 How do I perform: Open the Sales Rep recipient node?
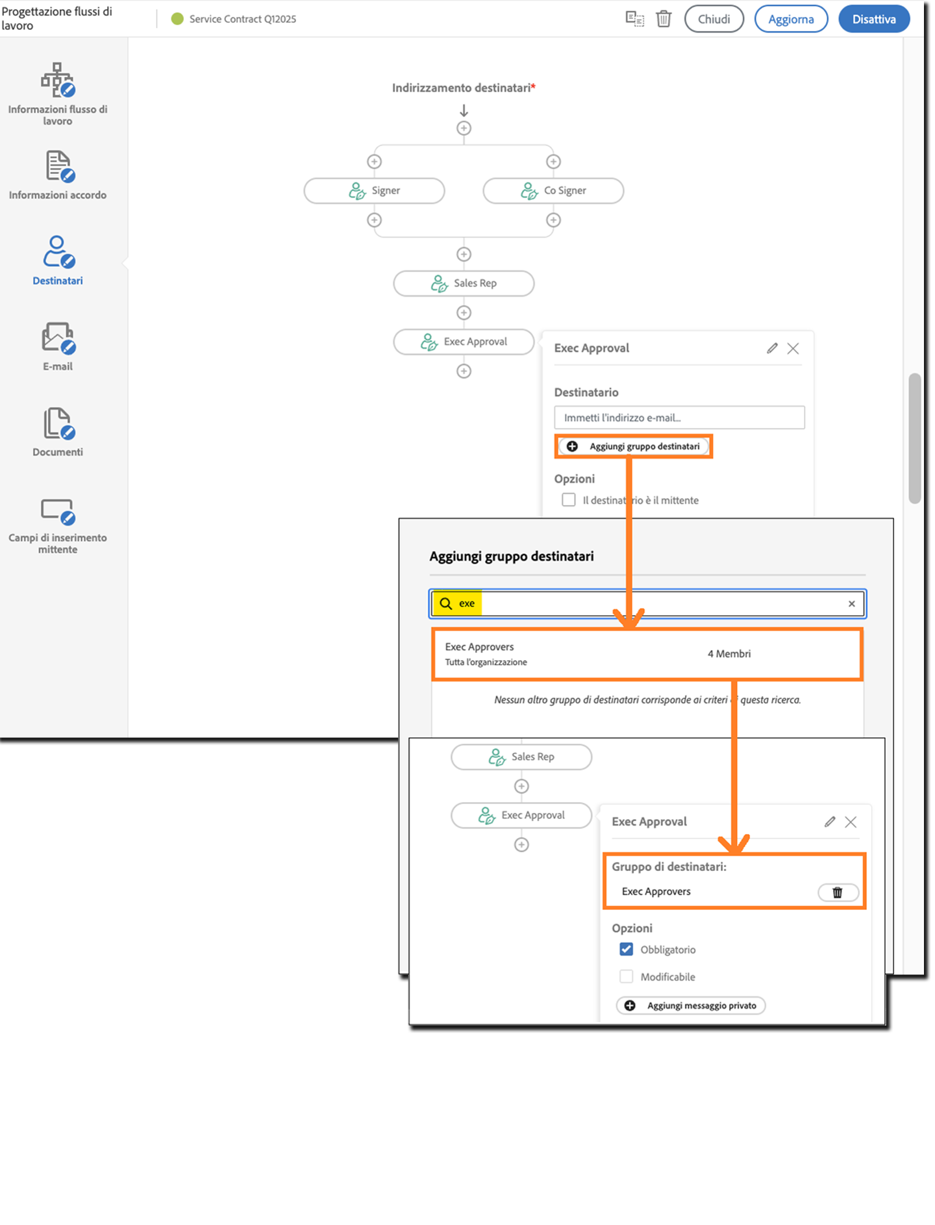click(464, 284)
